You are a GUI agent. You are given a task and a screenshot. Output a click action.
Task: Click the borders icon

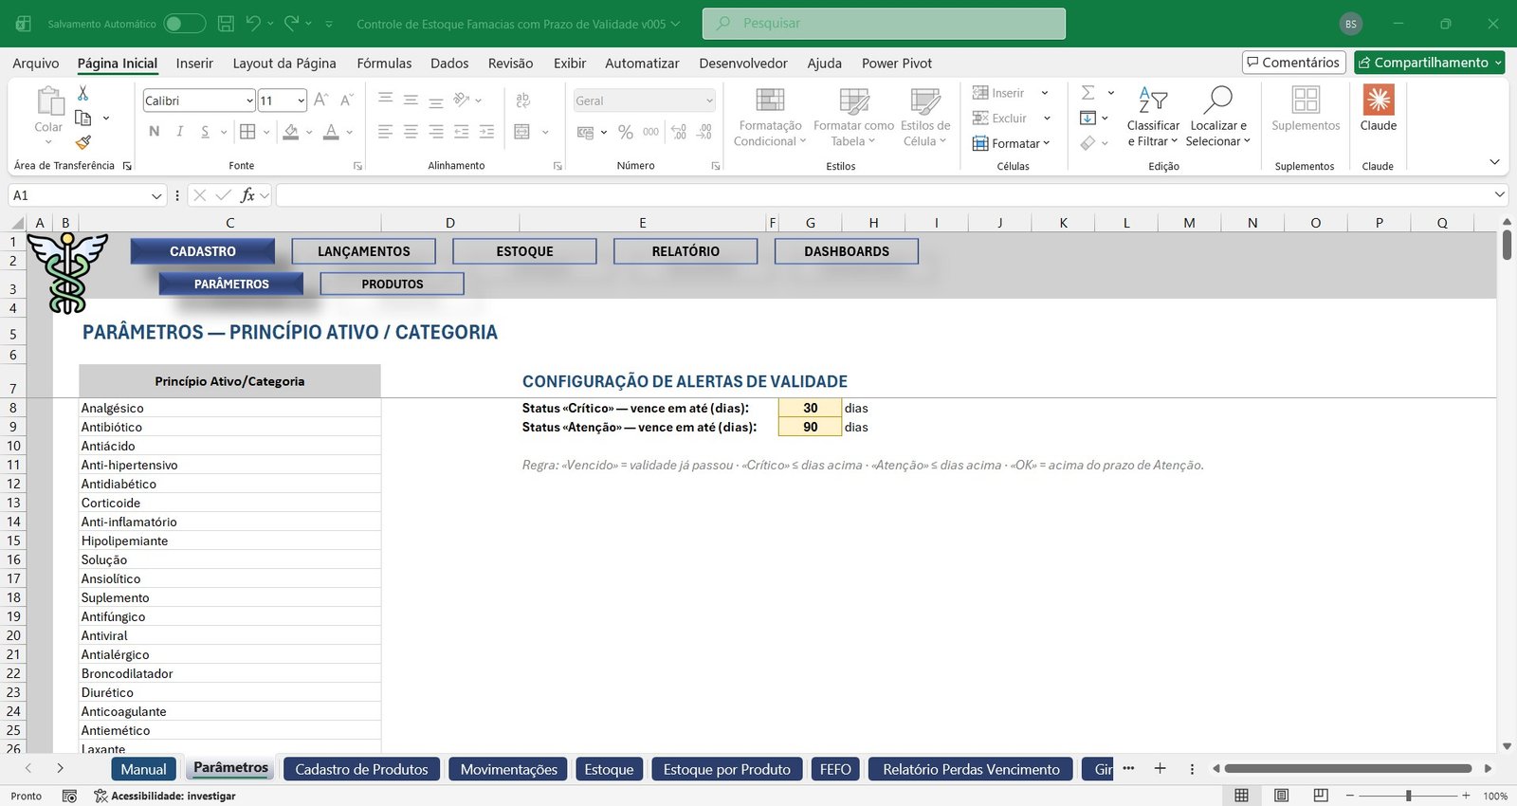(247, 132)
